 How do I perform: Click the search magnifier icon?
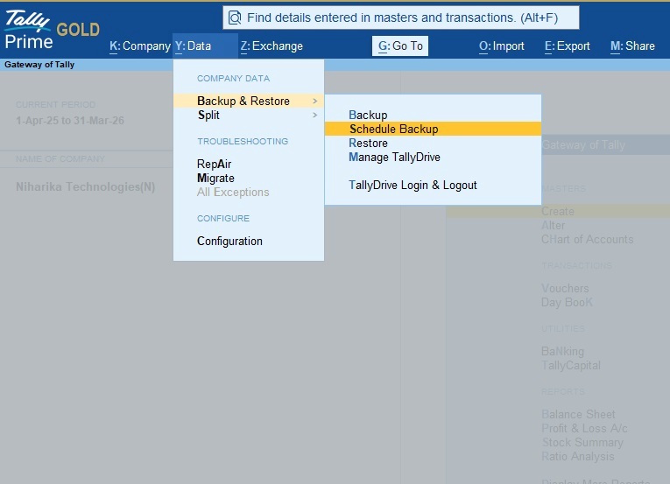click(x=235, y=18)
